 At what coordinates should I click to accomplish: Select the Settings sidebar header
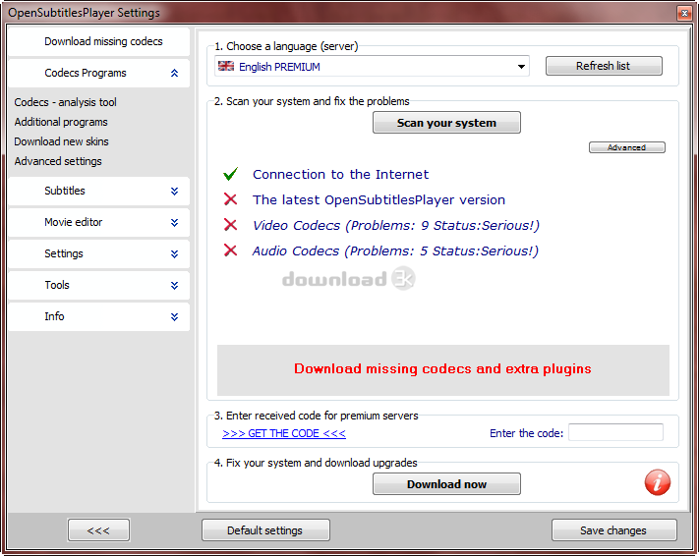99,254
